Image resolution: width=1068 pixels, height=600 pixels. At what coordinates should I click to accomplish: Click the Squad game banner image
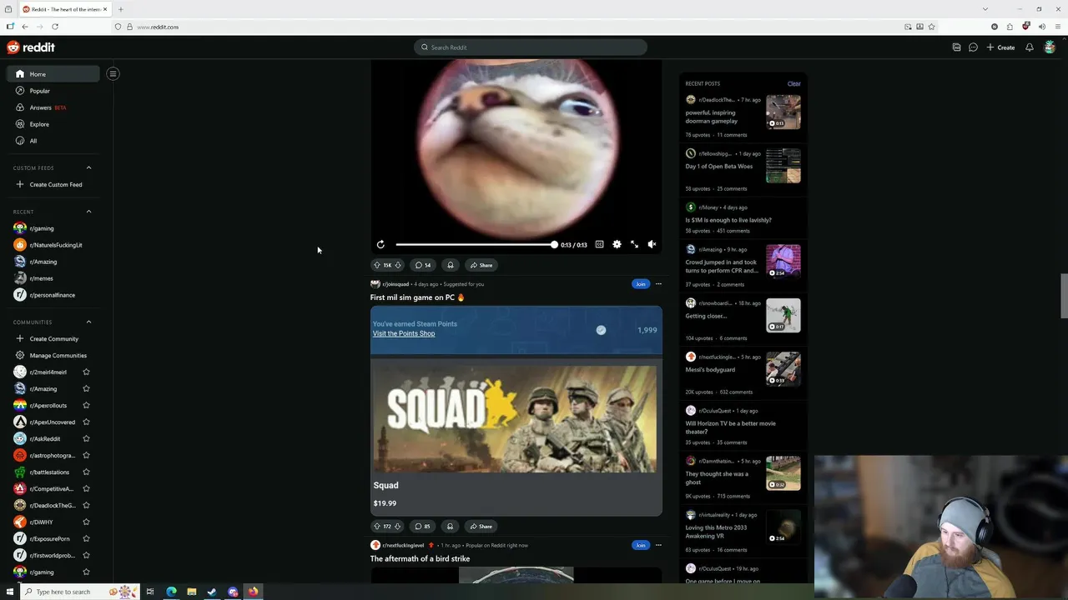[x=515, y=419]
